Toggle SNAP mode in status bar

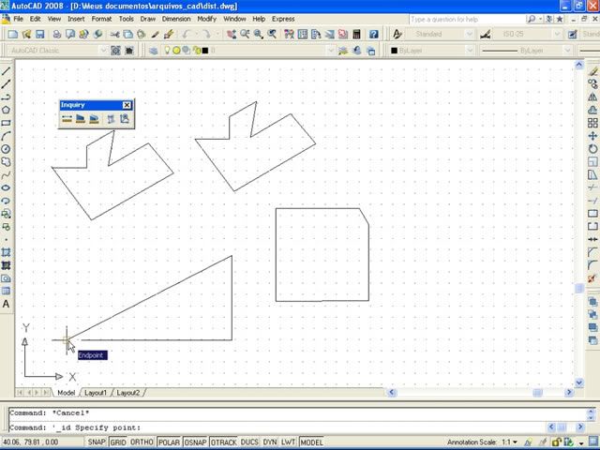(x=97, y=442)
